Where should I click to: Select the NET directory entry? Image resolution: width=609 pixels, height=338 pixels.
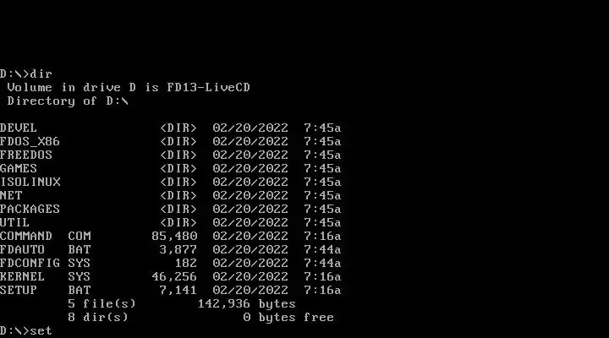pos(11,195)
